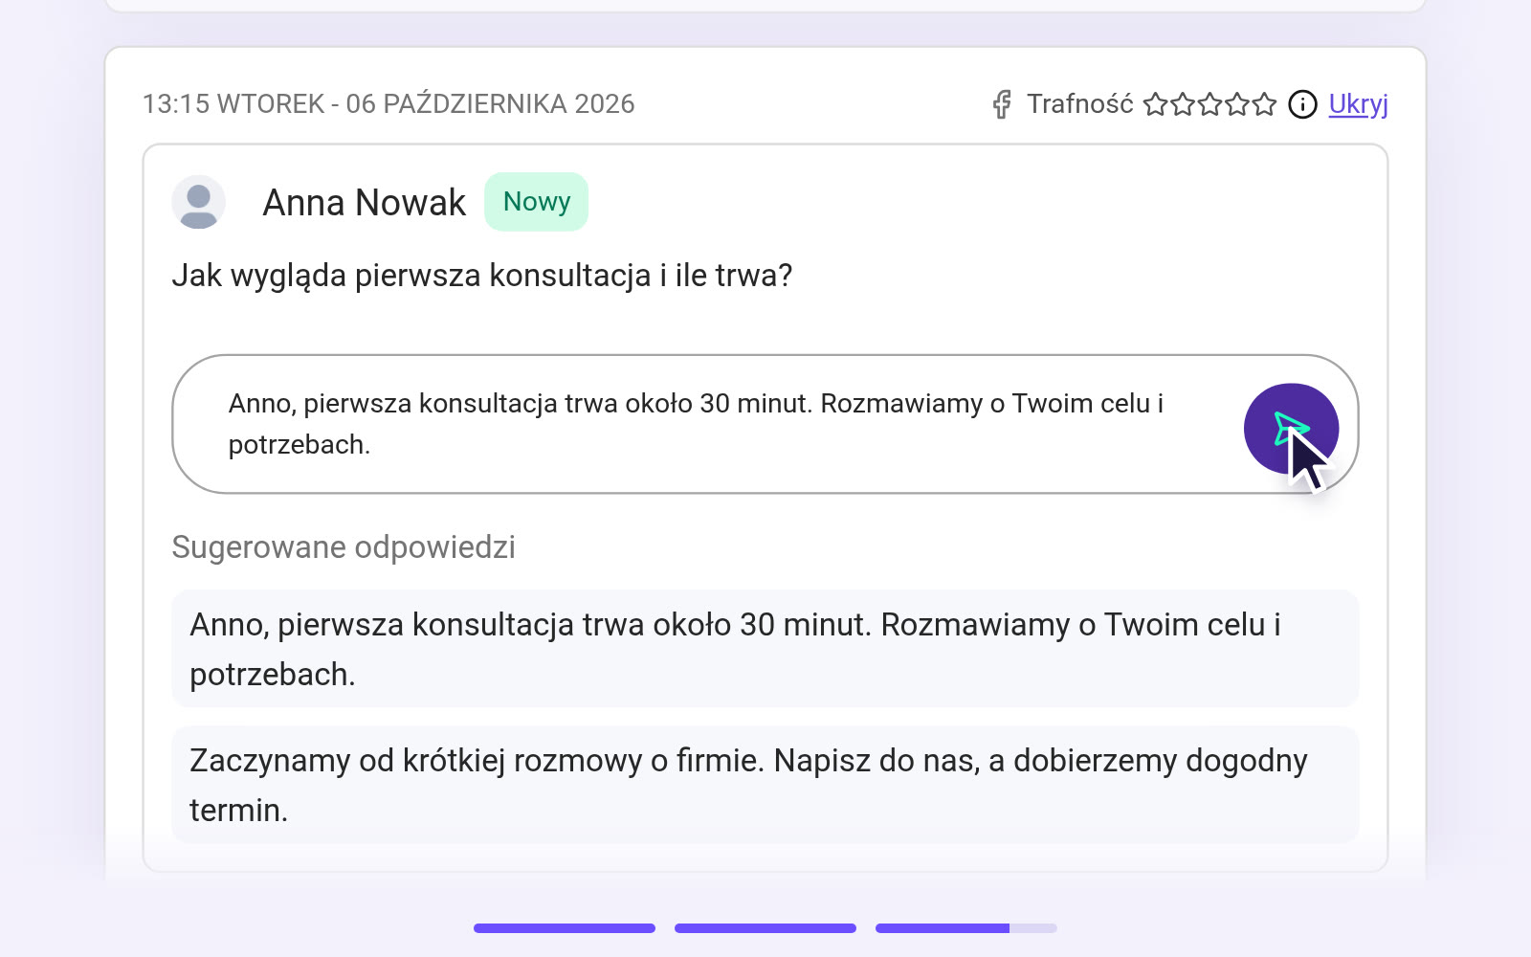Image resolution: width=1531 pixels, height=957 pixels.
Task: Select the partially filled last progress segment
Action: pyautogui.click(x=966, y=928)
